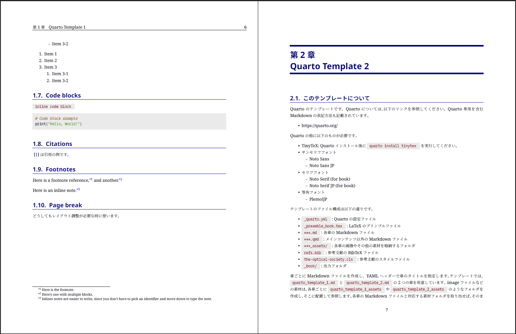
Task: Click the 'サンセリフフォント' bullet item
Action: [319, 152]
